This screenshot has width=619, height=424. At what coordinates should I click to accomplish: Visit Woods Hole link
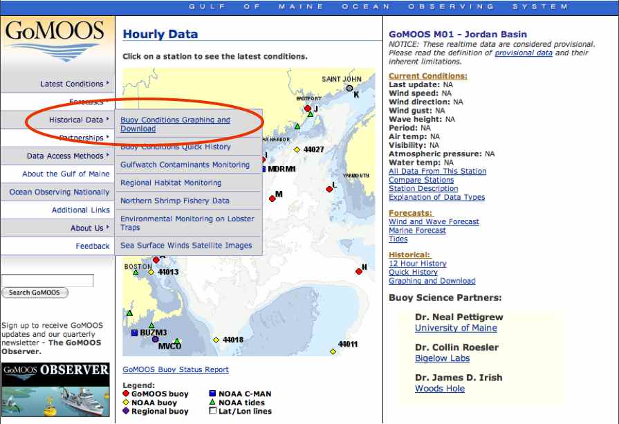(x=440, y=389)
